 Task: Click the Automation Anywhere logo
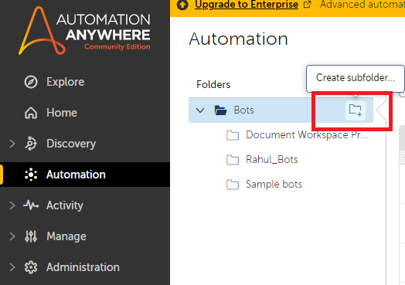pyautogui.click(x=84, y=30)
